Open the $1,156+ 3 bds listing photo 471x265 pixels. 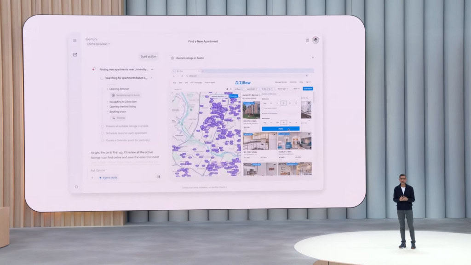(x=259, y=141)
